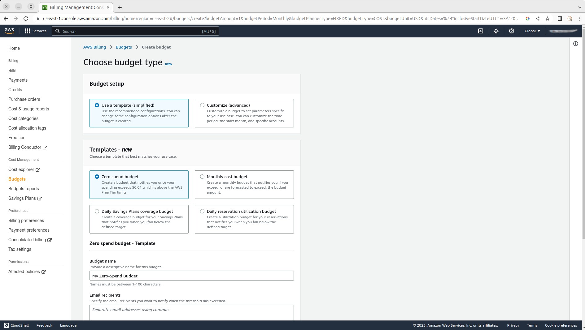Go to Home in sidebar
Image resolution: width=585 pixels, height=330 pixels.
[14, 48]
